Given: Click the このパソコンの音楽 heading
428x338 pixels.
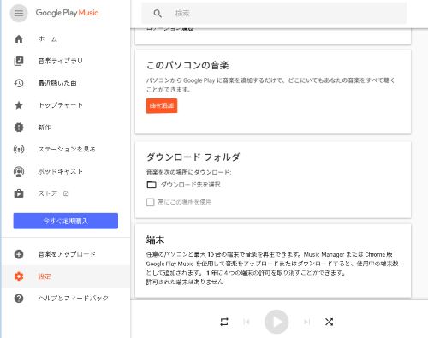Looking at the screenshot, I should [x=187, y=65].
